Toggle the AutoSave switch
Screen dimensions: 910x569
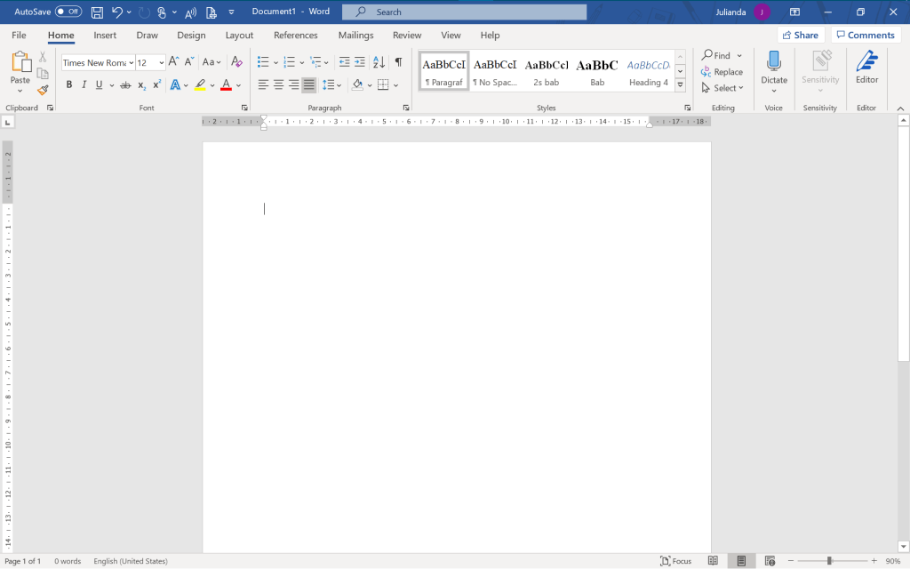point(68,12)
